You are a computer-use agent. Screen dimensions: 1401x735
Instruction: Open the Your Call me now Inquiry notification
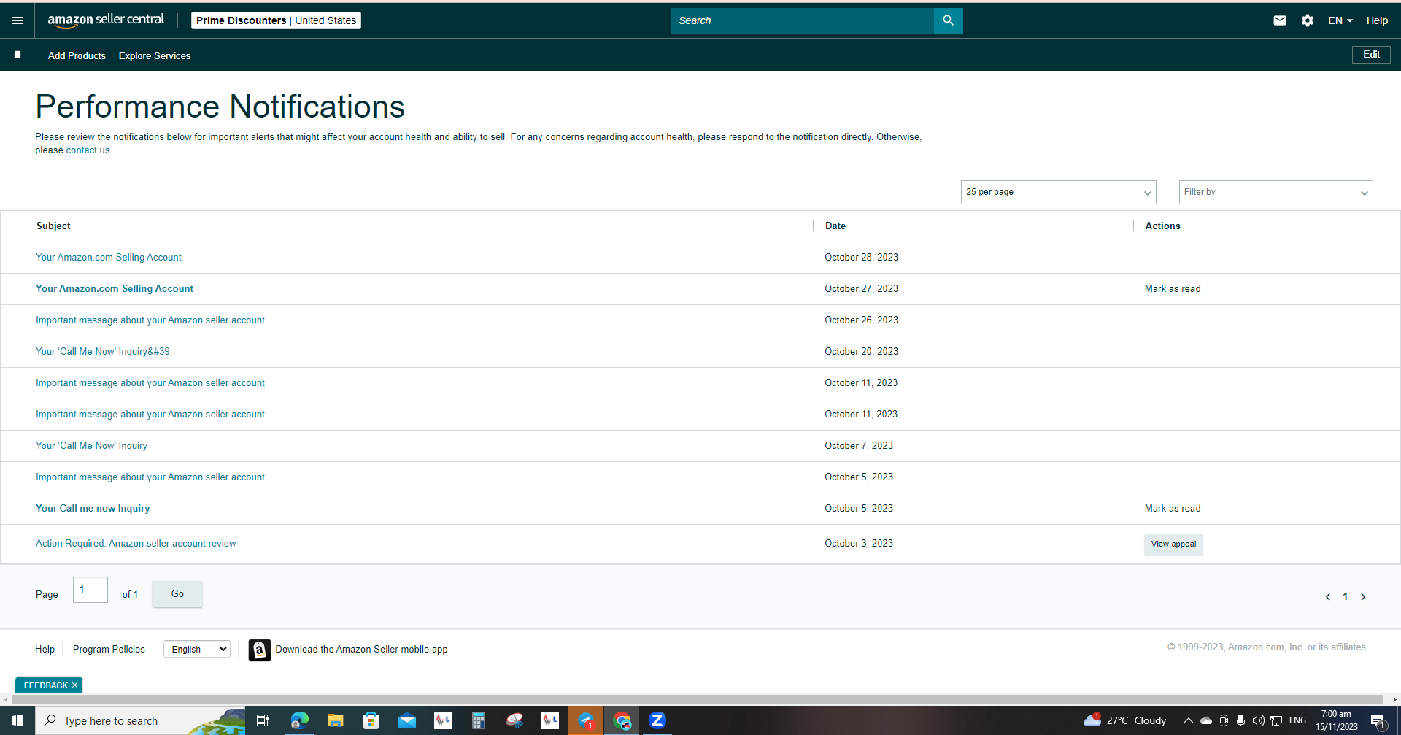point(93,509)
